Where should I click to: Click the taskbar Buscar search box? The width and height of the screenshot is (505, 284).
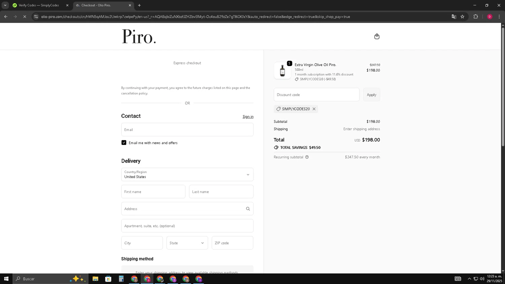pyautogui.click(x=50, y=279)
